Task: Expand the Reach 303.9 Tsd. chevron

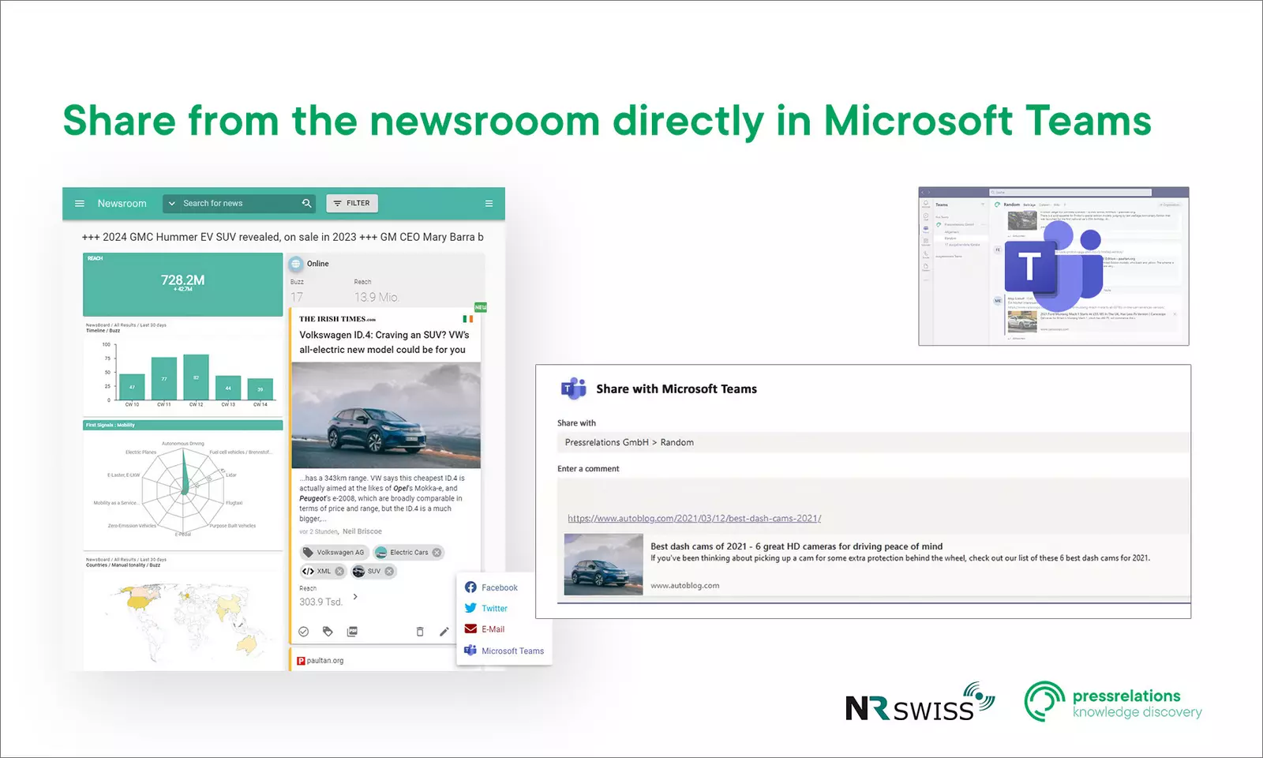Action: pyautogui.click(x=355, y=597)
